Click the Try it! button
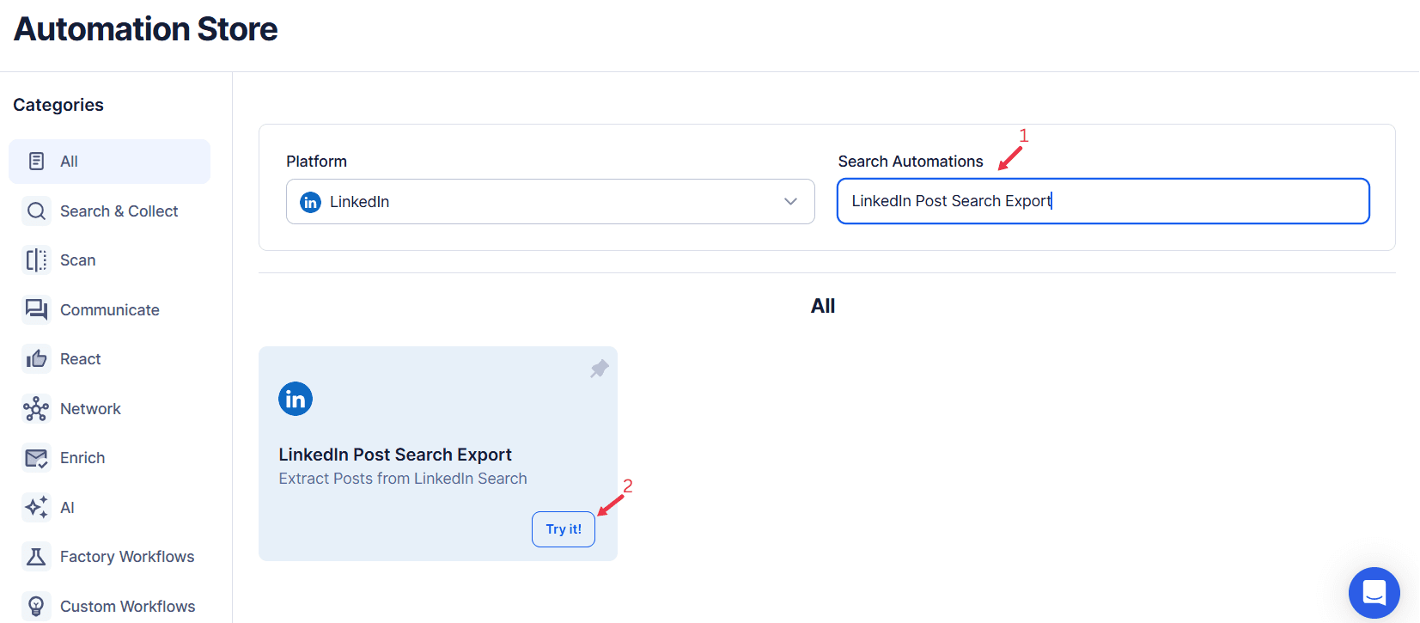This screenshot has width=1420, height=623. 563,528
